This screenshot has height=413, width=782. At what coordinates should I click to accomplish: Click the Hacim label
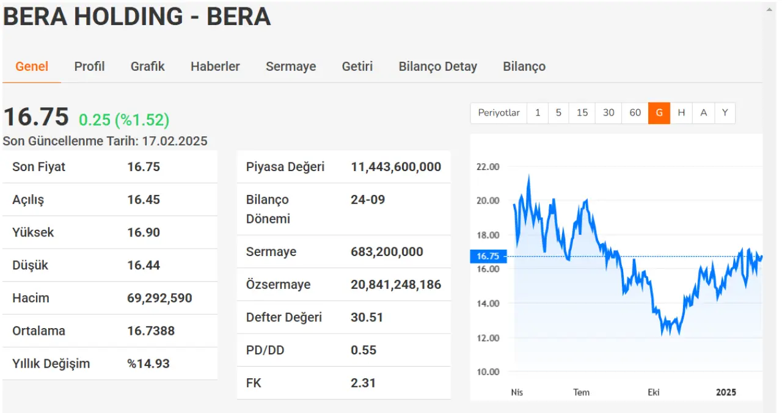click(31, 298)
